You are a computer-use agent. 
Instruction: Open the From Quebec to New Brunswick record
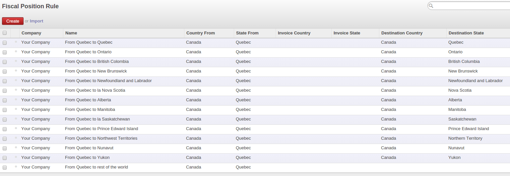tap(96, 71)
